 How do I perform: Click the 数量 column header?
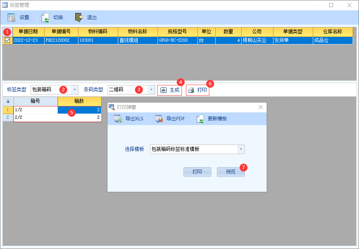(228, 32)
